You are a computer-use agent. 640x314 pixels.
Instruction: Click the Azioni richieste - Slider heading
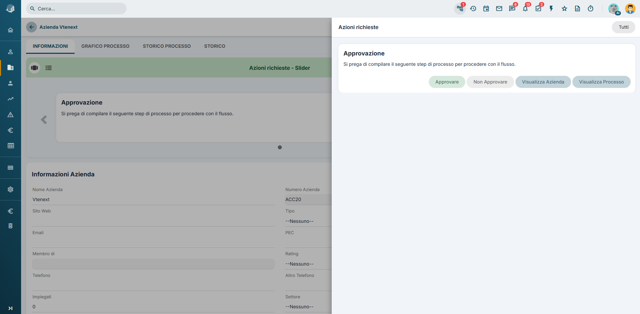279,68
